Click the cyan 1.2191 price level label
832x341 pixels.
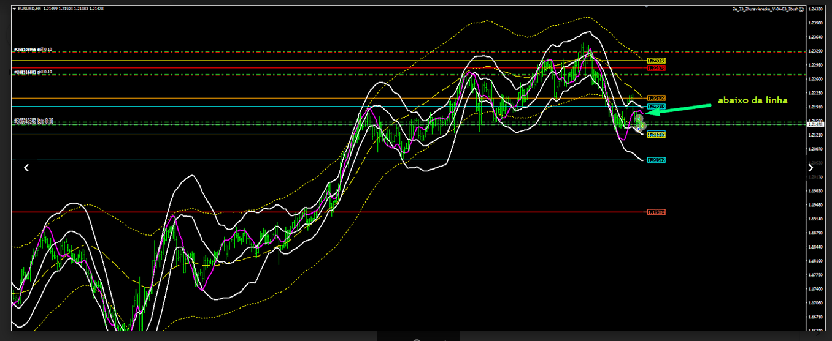tap(657, 107)
